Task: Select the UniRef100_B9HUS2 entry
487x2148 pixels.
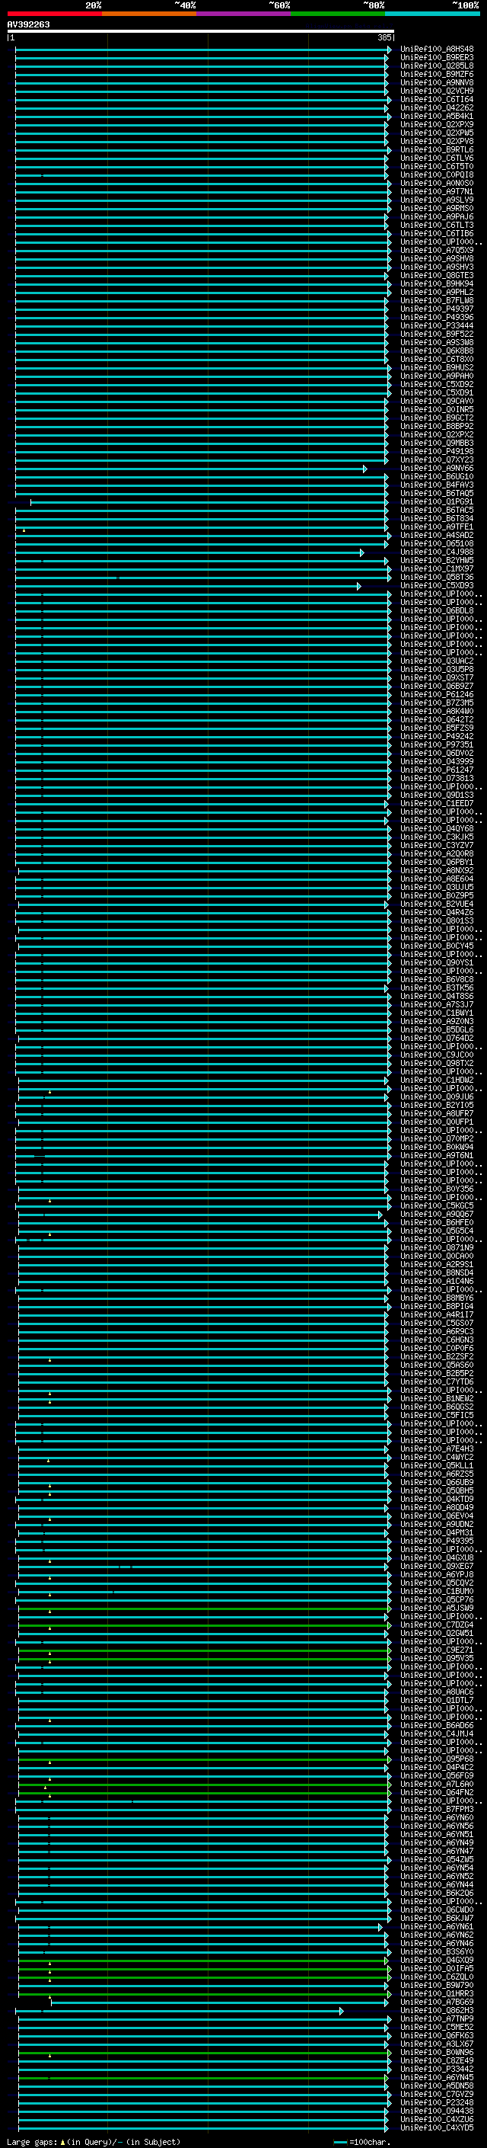Action: tap(436, 368)
